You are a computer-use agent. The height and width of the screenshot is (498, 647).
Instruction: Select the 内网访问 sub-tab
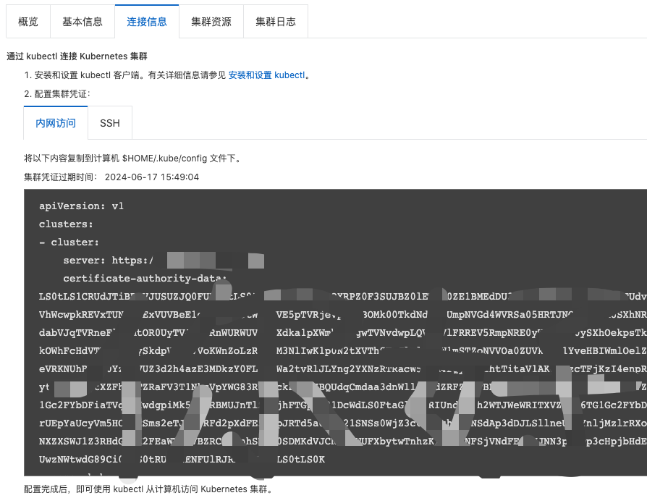point(56,123)
